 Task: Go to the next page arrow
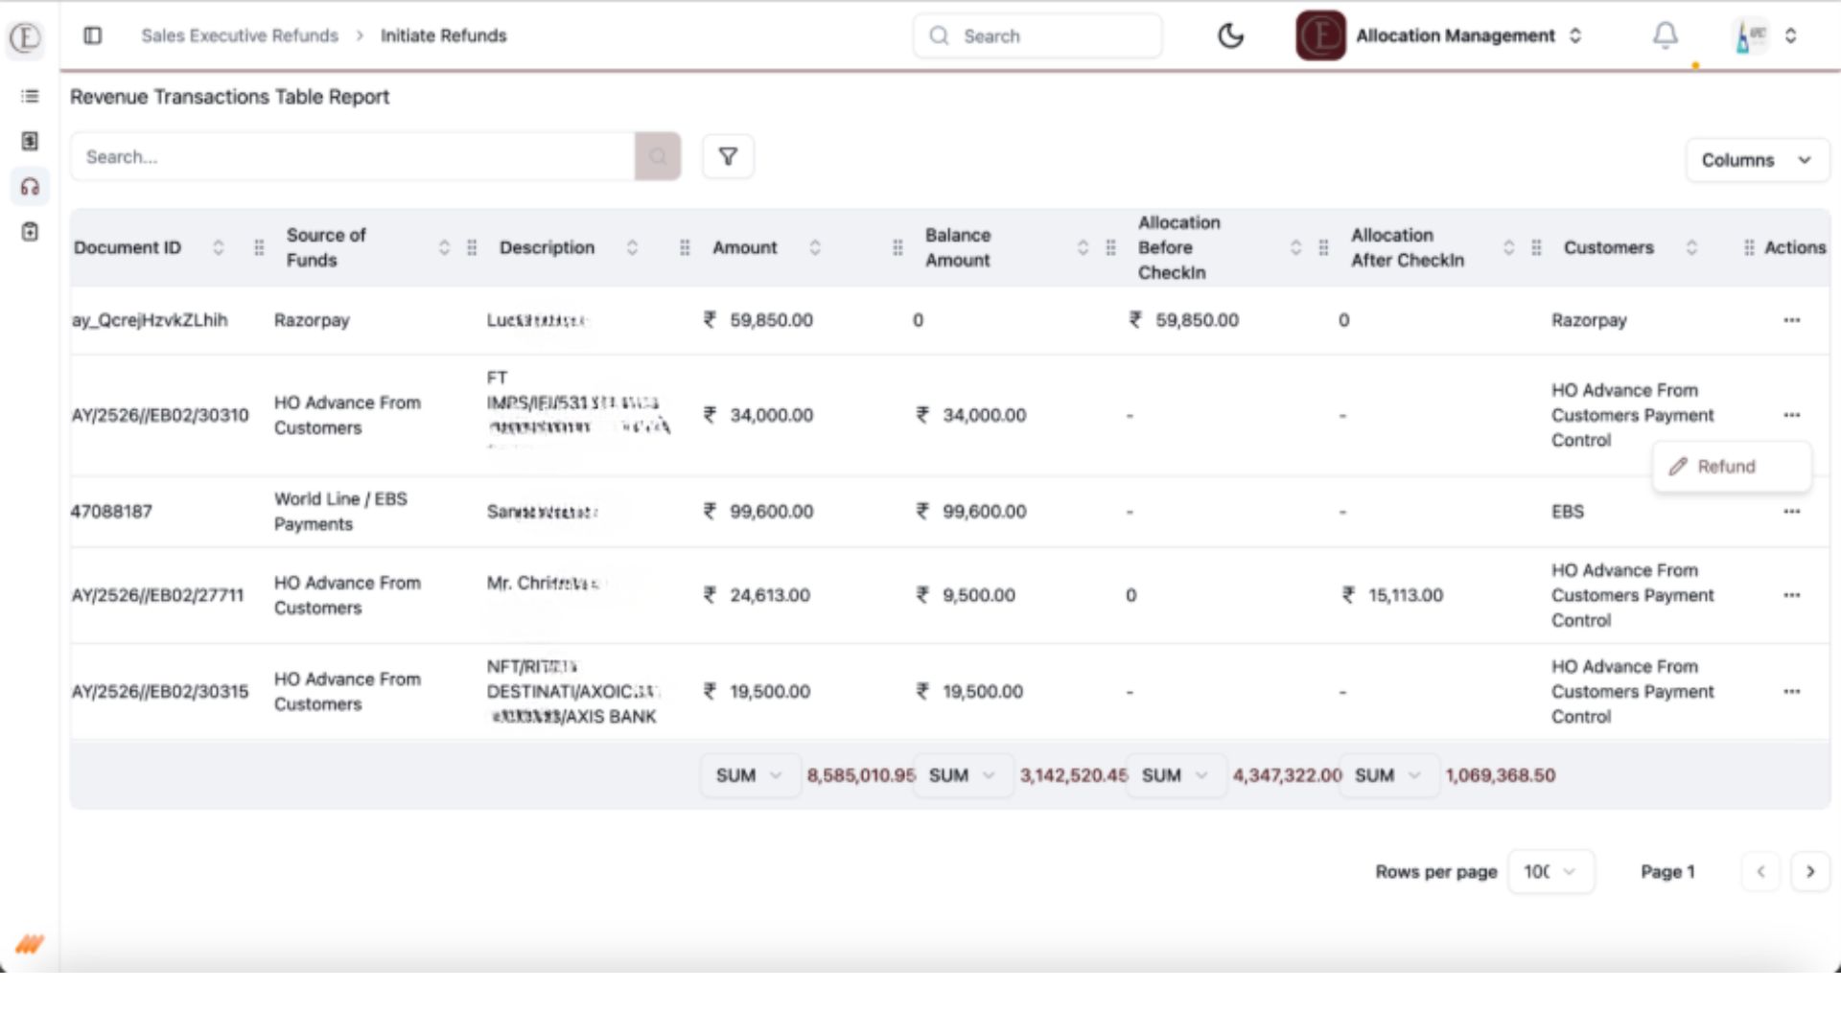click(x=1809, y=871)
